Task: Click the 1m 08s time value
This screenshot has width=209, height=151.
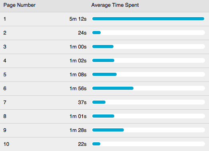Action: [x=78, y=75]
